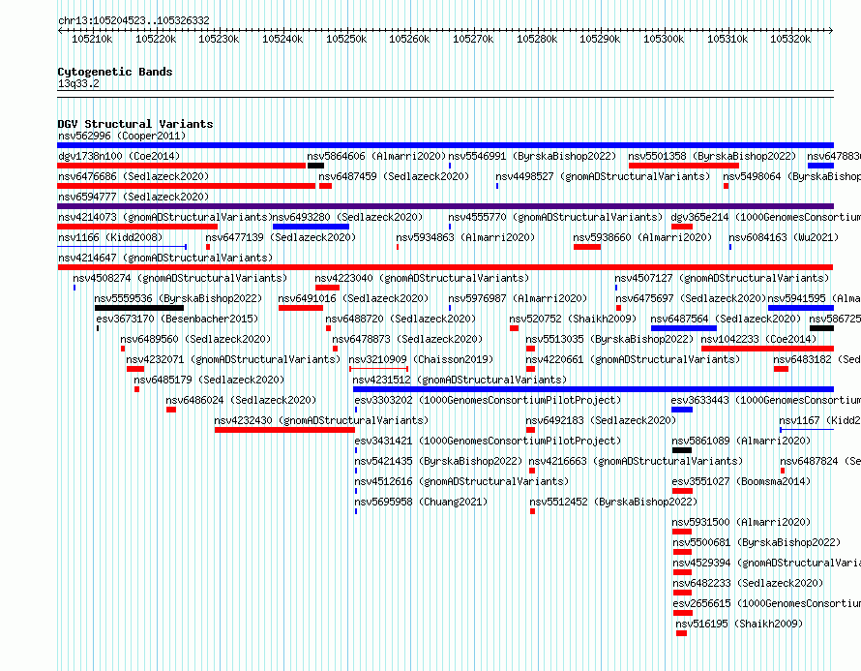Select nsv1166 (Kidd2008) label
The width and height of the screenshot is (861, 671).
(x=110, y=237)
